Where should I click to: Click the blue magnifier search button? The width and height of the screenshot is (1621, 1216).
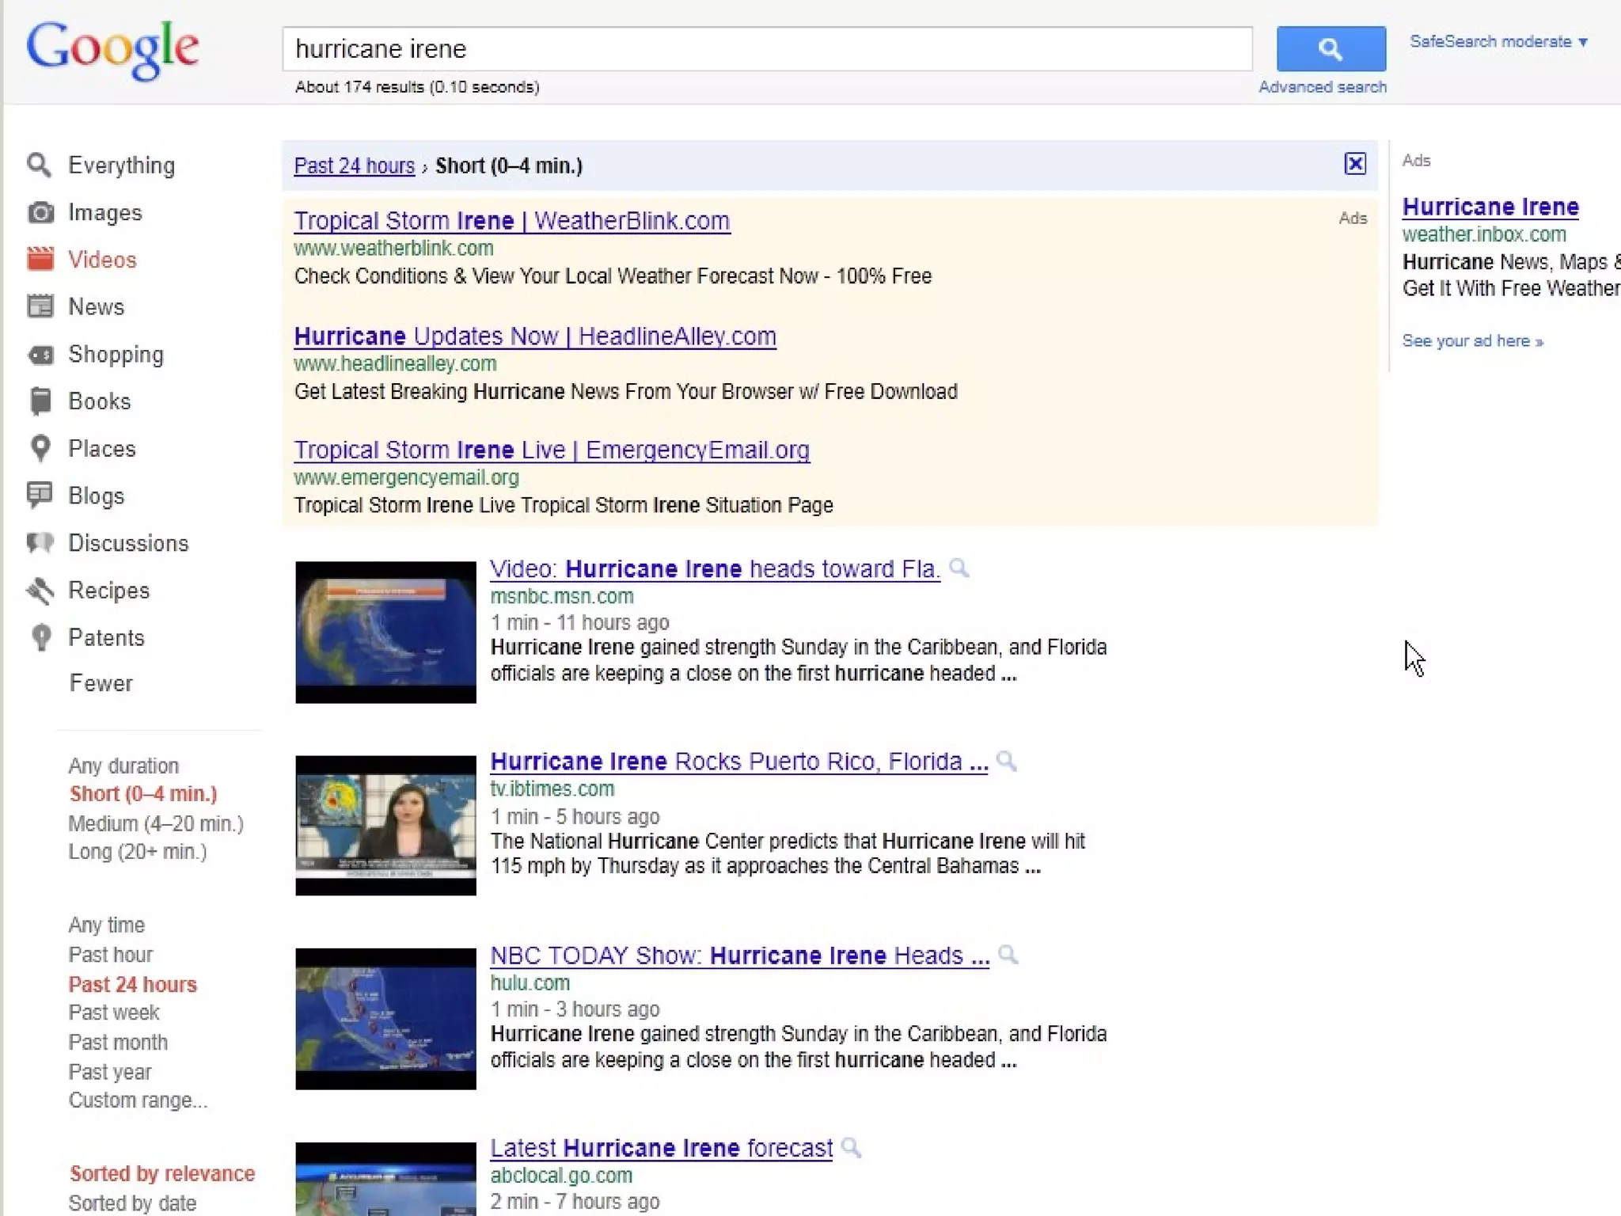(x=1331, y=49)
